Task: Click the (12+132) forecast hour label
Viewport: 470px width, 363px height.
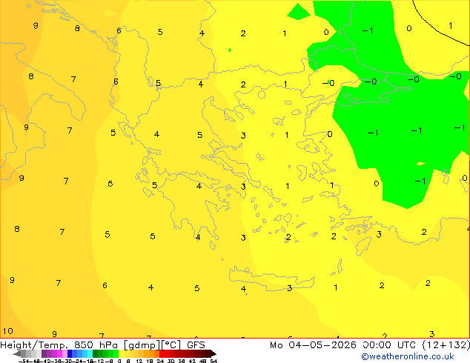Action: [446, 345]
